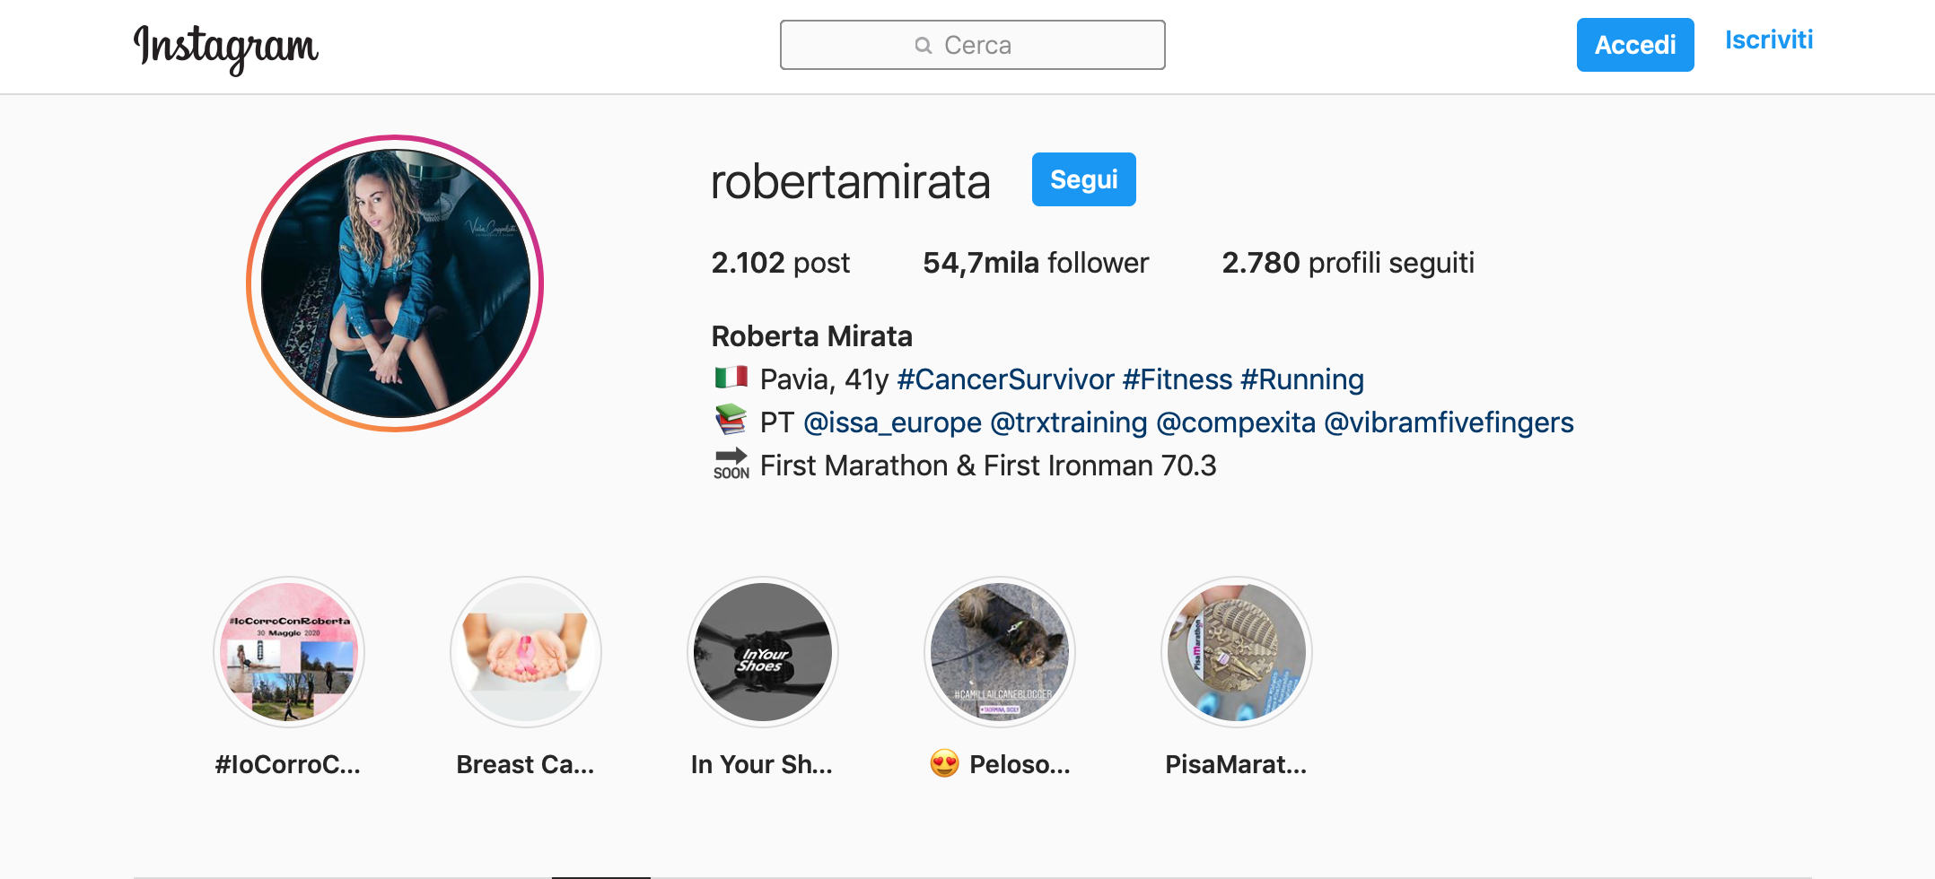The width and height of the screenshot is (1935, 879).
Task: Click the magnifier icon in search box
Action: point(924,46)
